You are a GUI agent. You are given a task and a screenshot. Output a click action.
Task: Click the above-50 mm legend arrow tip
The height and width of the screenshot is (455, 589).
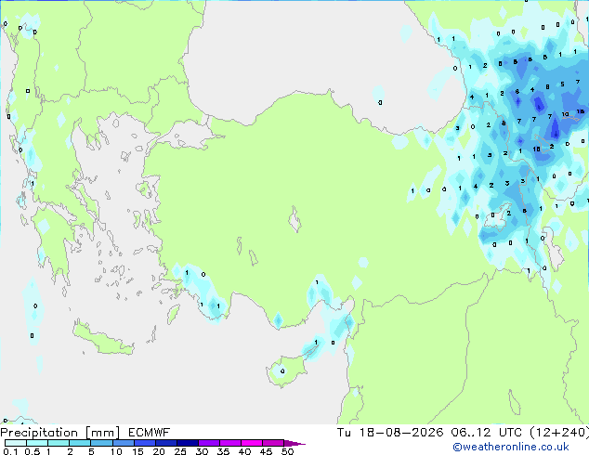point(294,443)
